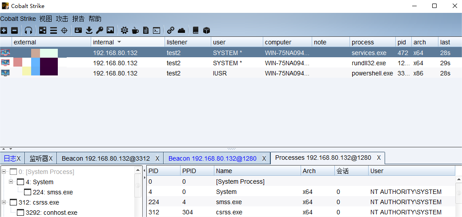Screen dimensions: 462x217
Task: Open manage web server cloud icon
Action: tap(181, 30)
